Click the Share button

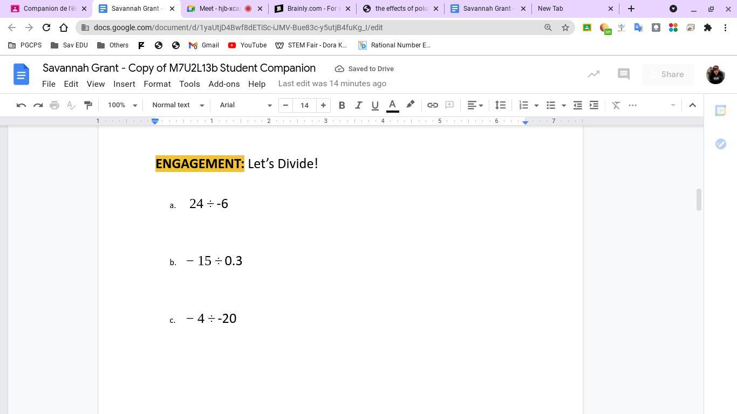click(668, 74)
